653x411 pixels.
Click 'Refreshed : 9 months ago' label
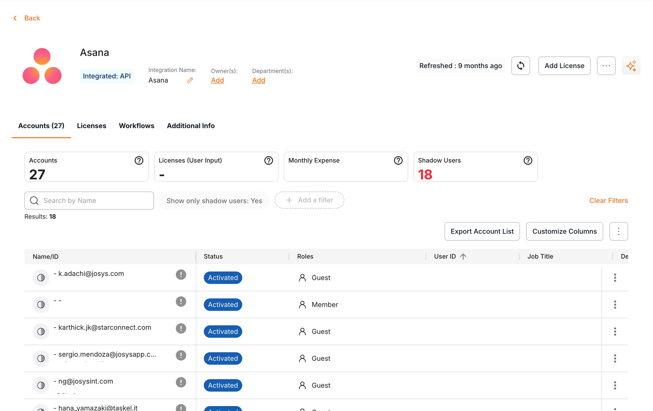[461, 66]
